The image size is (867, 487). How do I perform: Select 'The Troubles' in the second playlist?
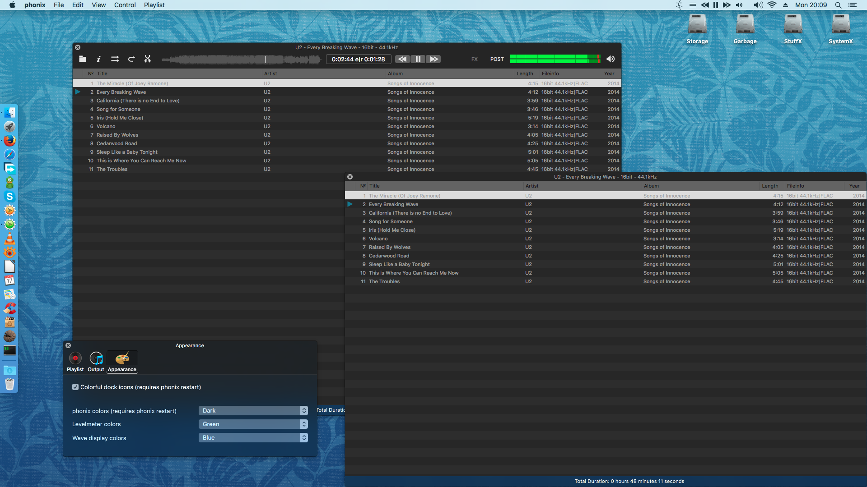coord(606,281)
